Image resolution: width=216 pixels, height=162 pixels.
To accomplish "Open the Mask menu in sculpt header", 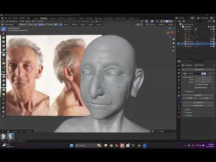I will click(33, 21).
